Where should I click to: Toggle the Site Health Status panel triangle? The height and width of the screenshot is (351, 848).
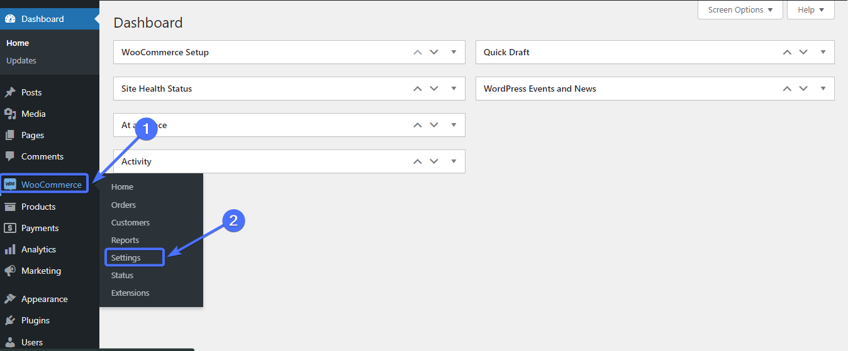coord(454,89)
